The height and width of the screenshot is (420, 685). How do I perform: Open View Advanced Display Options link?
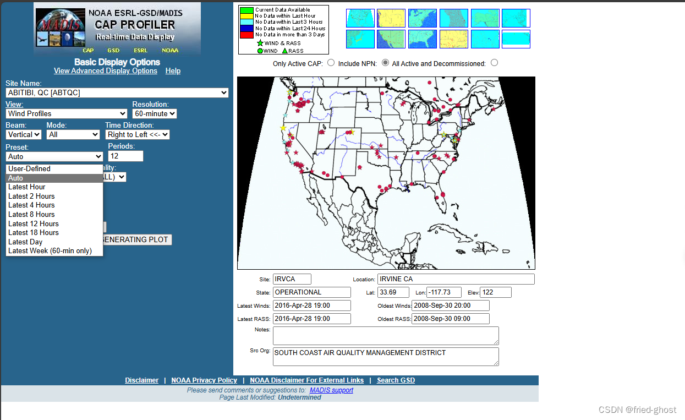pos(106,71)
